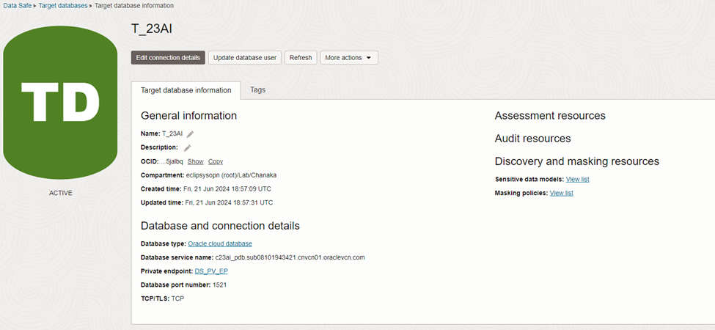Click the Edit connection details button
The height and width of the screenshot is (330, 715).
click(x=168, y=58)
